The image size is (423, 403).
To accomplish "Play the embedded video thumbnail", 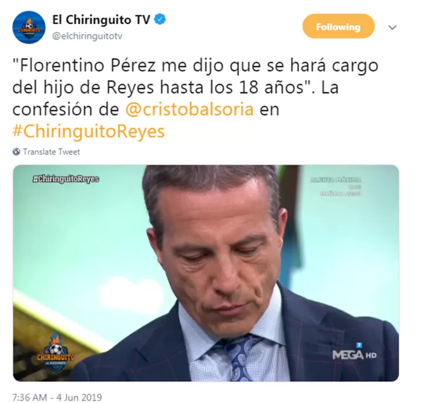I will tap(206, 273).
